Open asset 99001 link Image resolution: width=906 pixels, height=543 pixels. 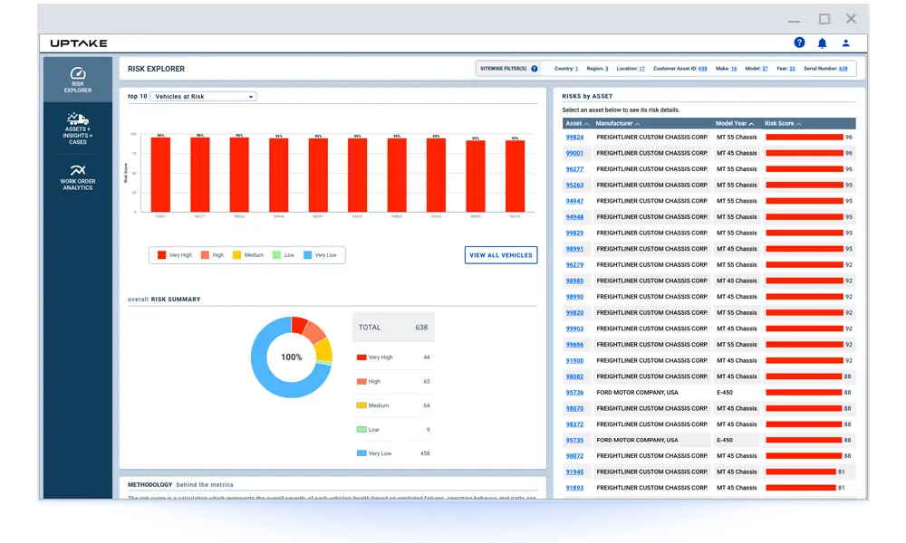[574, 154]
